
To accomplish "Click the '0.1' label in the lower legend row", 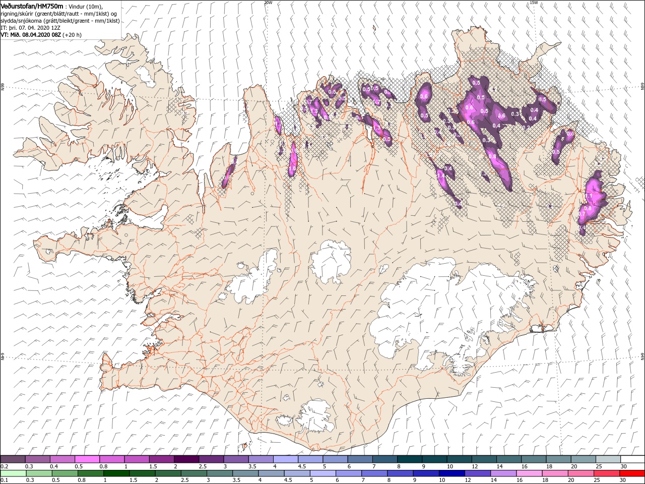I will coord(4,480).
